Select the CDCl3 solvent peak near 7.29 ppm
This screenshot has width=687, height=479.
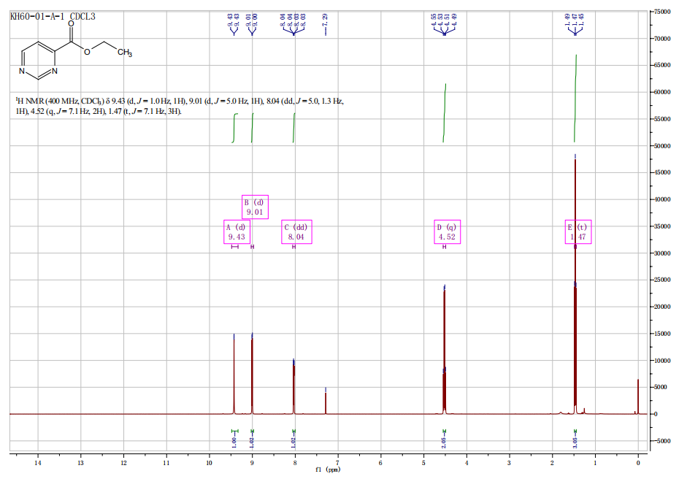pyautogui.click(x=326, y=402)
